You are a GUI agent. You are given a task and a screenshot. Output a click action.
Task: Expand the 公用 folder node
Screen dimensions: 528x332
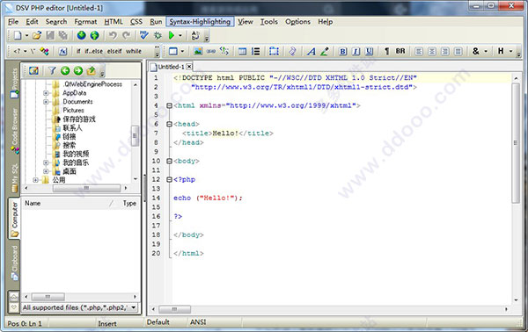[35, 180]
